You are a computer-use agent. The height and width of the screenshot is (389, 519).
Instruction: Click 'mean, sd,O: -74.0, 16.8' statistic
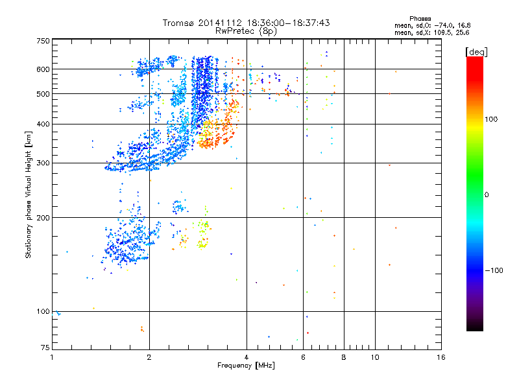[432, 25]
